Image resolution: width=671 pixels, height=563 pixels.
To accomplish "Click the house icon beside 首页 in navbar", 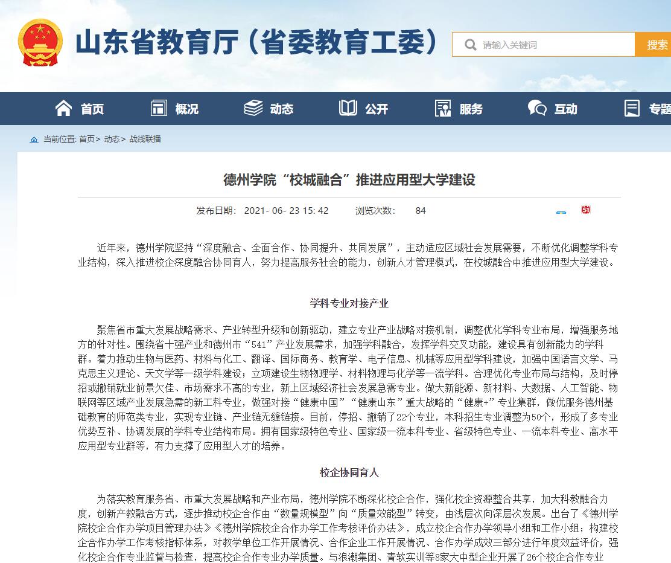I will pyautogui.click(x=63, y=108).
